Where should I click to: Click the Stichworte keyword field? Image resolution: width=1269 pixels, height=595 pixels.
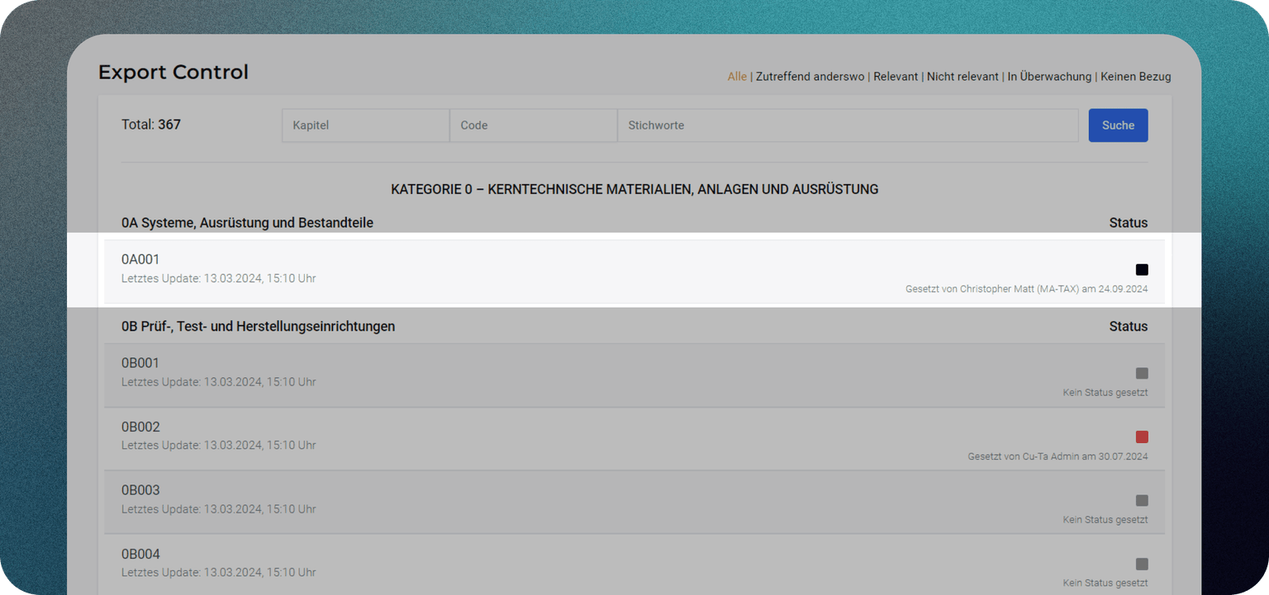click(x=847, y=125)
